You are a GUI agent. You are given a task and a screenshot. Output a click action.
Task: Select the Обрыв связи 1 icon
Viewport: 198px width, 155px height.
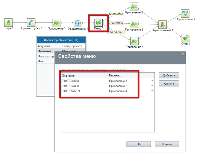pos(185,13)
